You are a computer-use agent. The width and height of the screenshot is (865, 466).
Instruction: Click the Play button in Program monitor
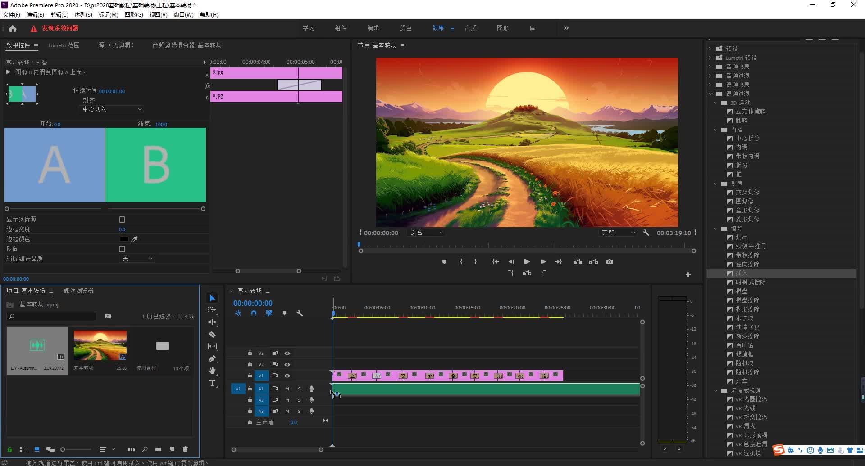527,262
